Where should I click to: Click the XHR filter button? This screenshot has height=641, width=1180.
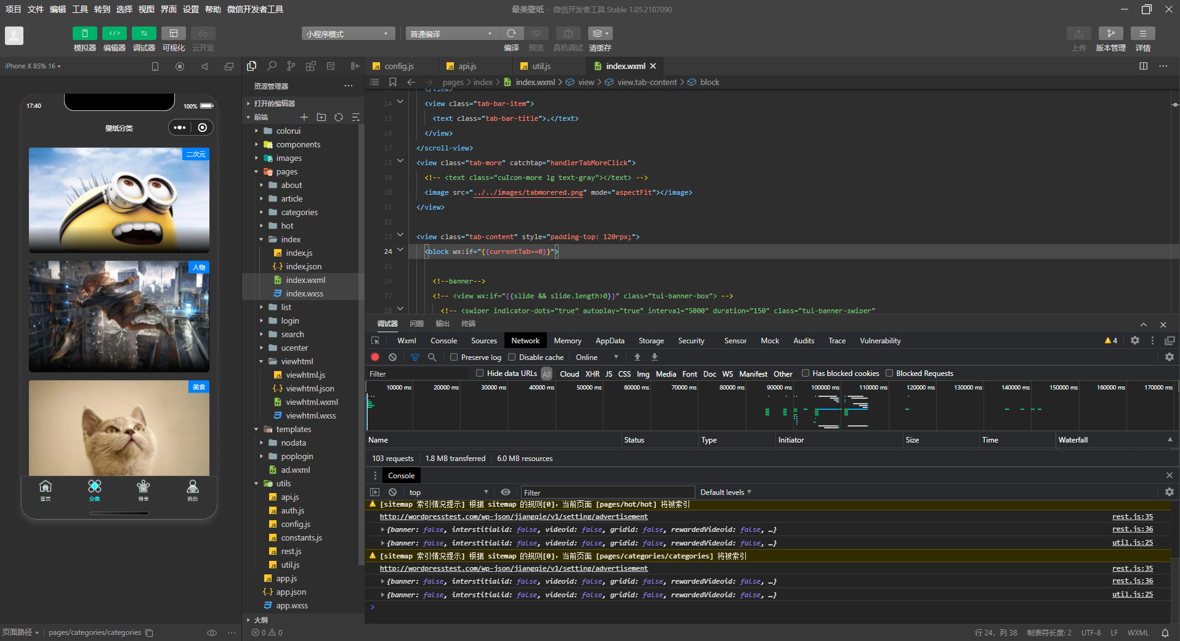[x=592, y=374]
